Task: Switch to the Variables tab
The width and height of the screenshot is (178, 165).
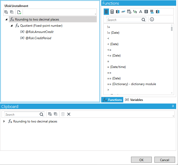Action: (134, 100)
